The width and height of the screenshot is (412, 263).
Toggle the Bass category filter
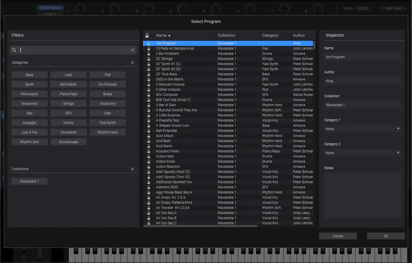point(29,75)
